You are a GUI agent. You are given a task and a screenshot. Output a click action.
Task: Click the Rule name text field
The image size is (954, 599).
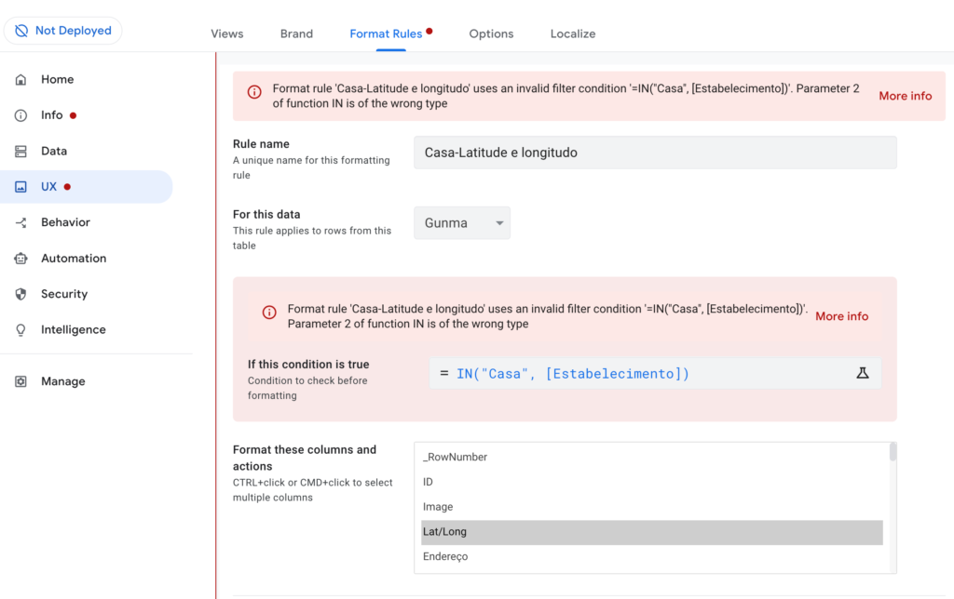pyautogui.click(x=654, y=153)
